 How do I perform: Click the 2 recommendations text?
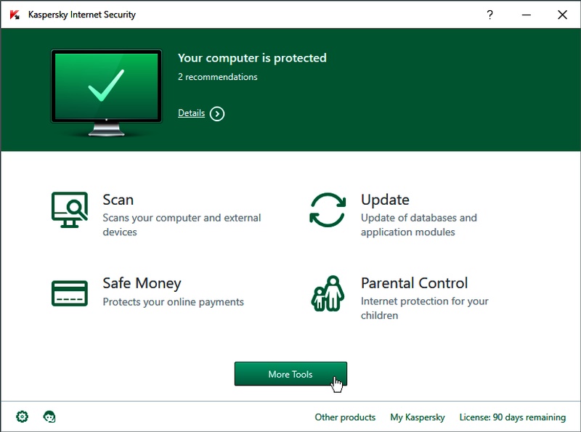click(x=218, y=77)
